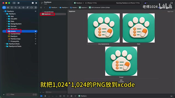Focus the asset catalog Filter field

pos(56,92)
